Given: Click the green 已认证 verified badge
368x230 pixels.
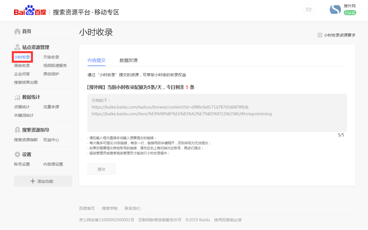Looking at the screenshot, I should (350, 13).
